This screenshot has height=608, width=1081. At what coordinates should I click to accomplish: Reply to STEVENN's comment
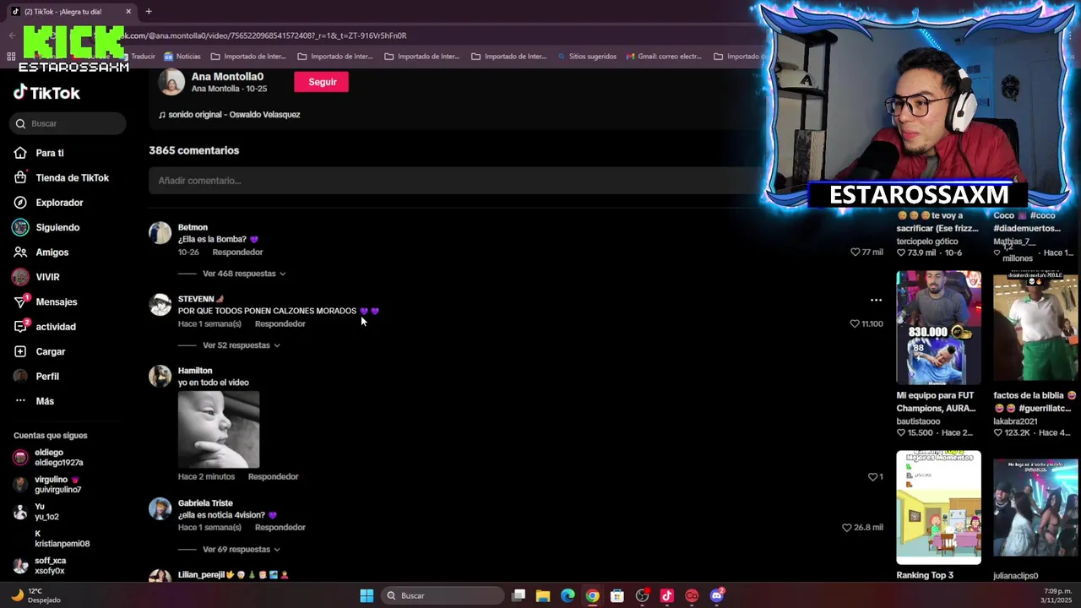(x=280, y=323)
